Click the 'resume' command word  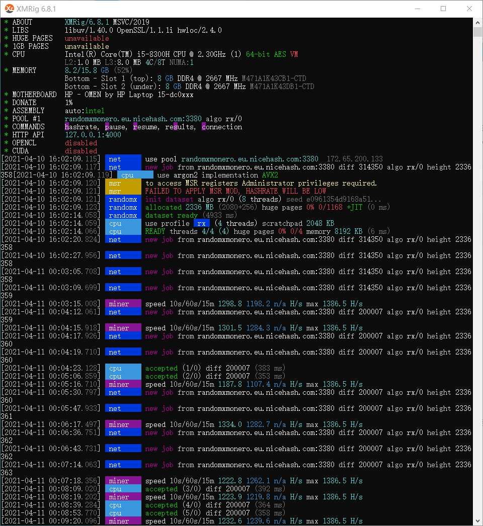pyautogui.click(x=145, y=127)
